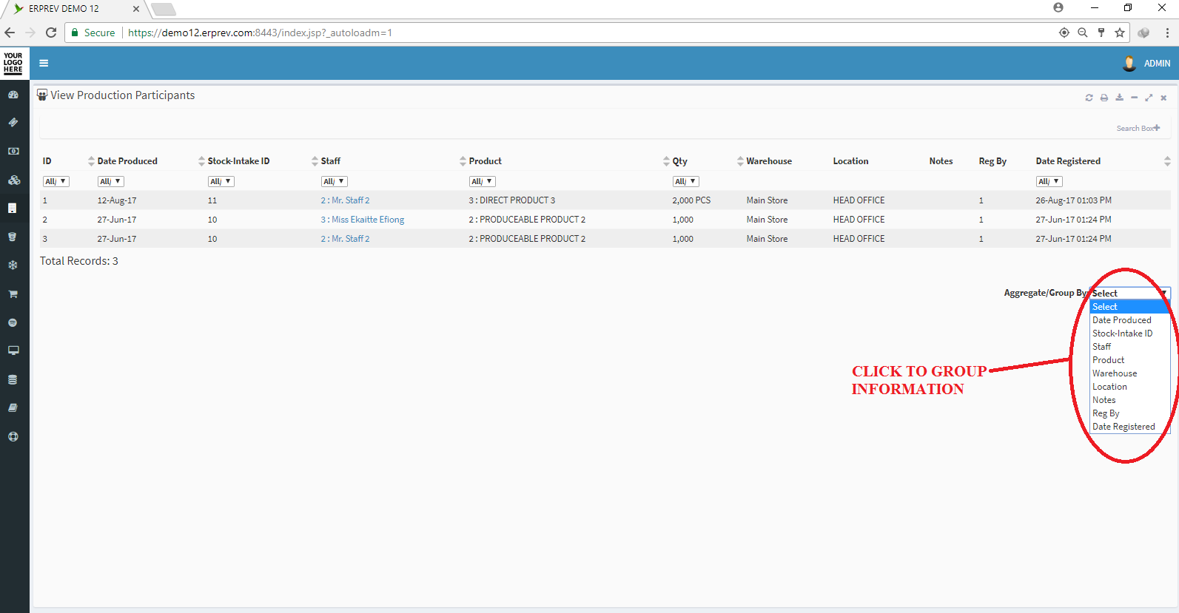Click the Aggregate/Group By select box

1130,293
